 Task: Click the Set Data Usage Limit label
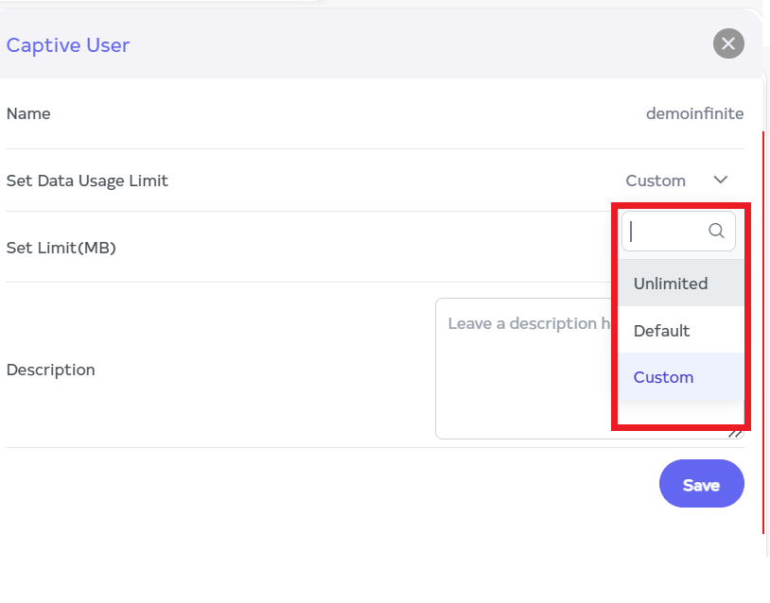87,181
